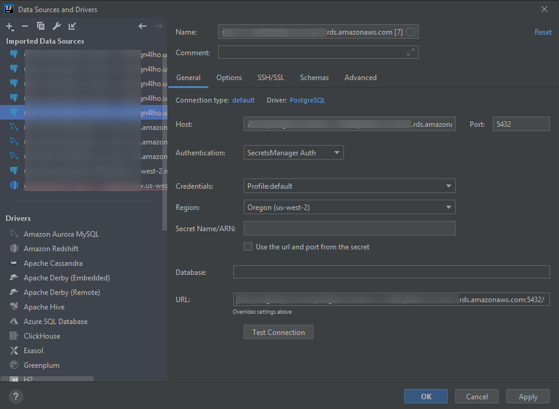Screen dimensions: 559x409
Task: Switch to the SSH/SSL tab
Action: (270, 78)
